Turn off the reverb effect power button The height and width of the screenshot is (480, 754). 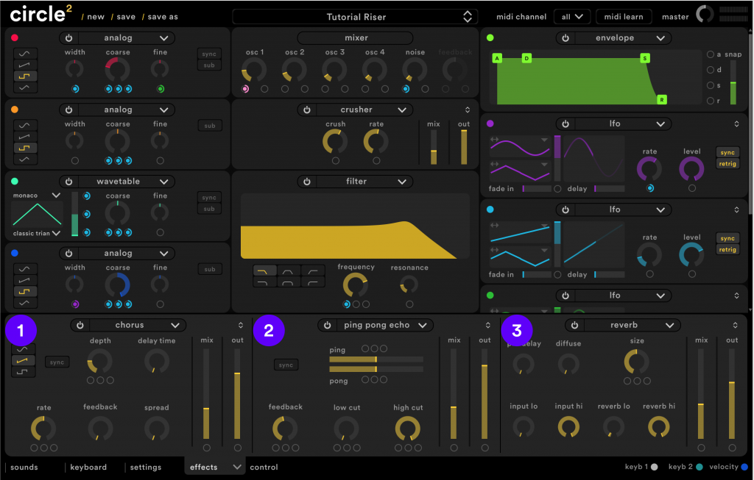(574, 325)
